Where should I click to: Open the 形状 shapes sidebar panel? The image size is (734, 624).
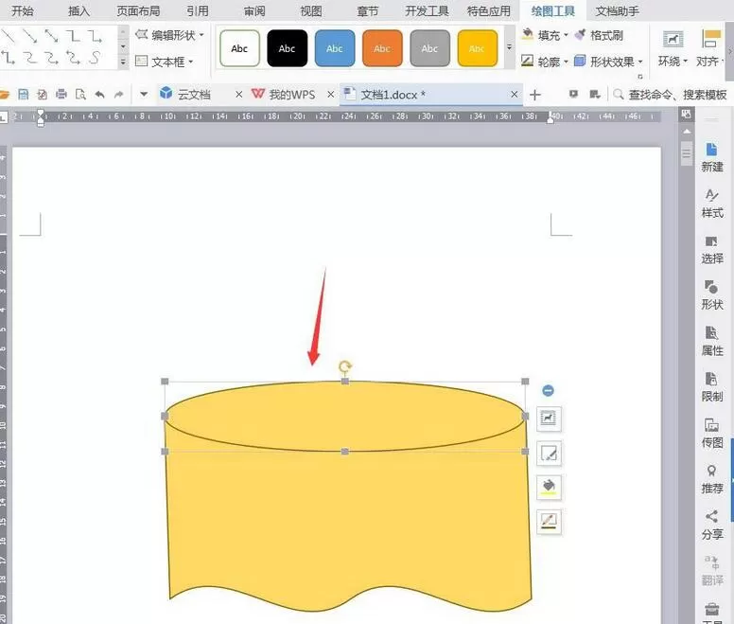coord(711,295)
